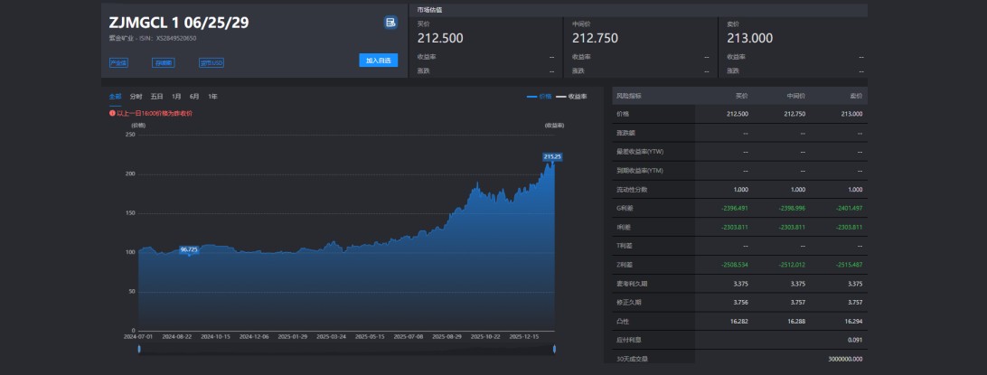This screenshot has width=987, height=375.
Task: Show the 6月 six-month chart
Action: coord(194,96)
